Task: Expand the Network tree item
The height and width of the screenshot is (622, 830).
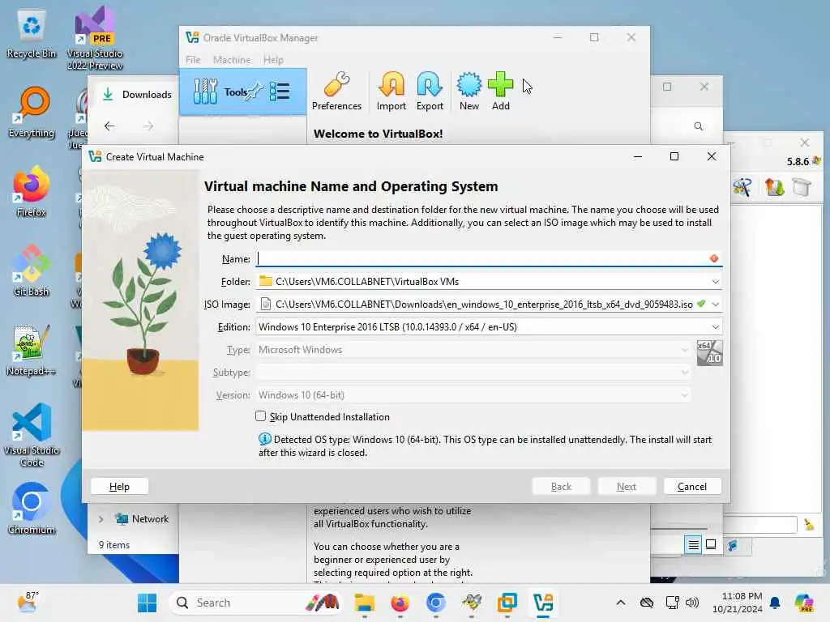Action: [101, 519]
